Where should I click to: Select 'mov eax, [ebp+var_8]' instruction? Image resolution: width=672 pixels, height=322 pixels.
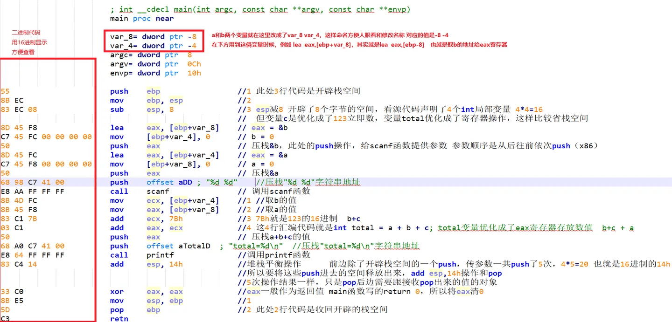coord(165,210)
